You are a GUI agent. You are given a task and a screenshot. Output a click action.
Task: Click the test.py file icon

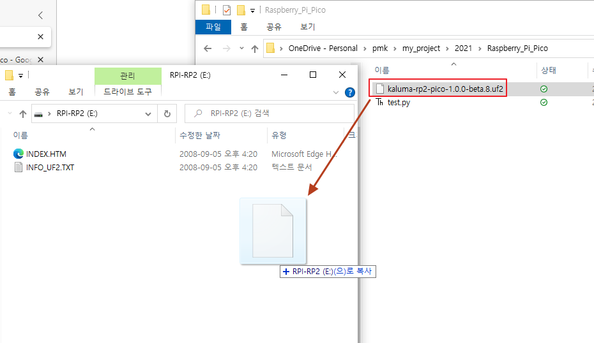point(379,102)
